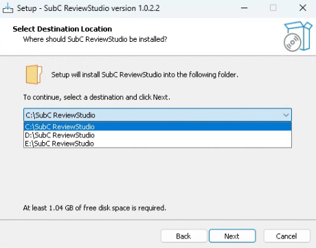Click 'Setup will install SubC ReviewStudio' message
The height and width of the screenshot is (248, 316).
[145, 75]
